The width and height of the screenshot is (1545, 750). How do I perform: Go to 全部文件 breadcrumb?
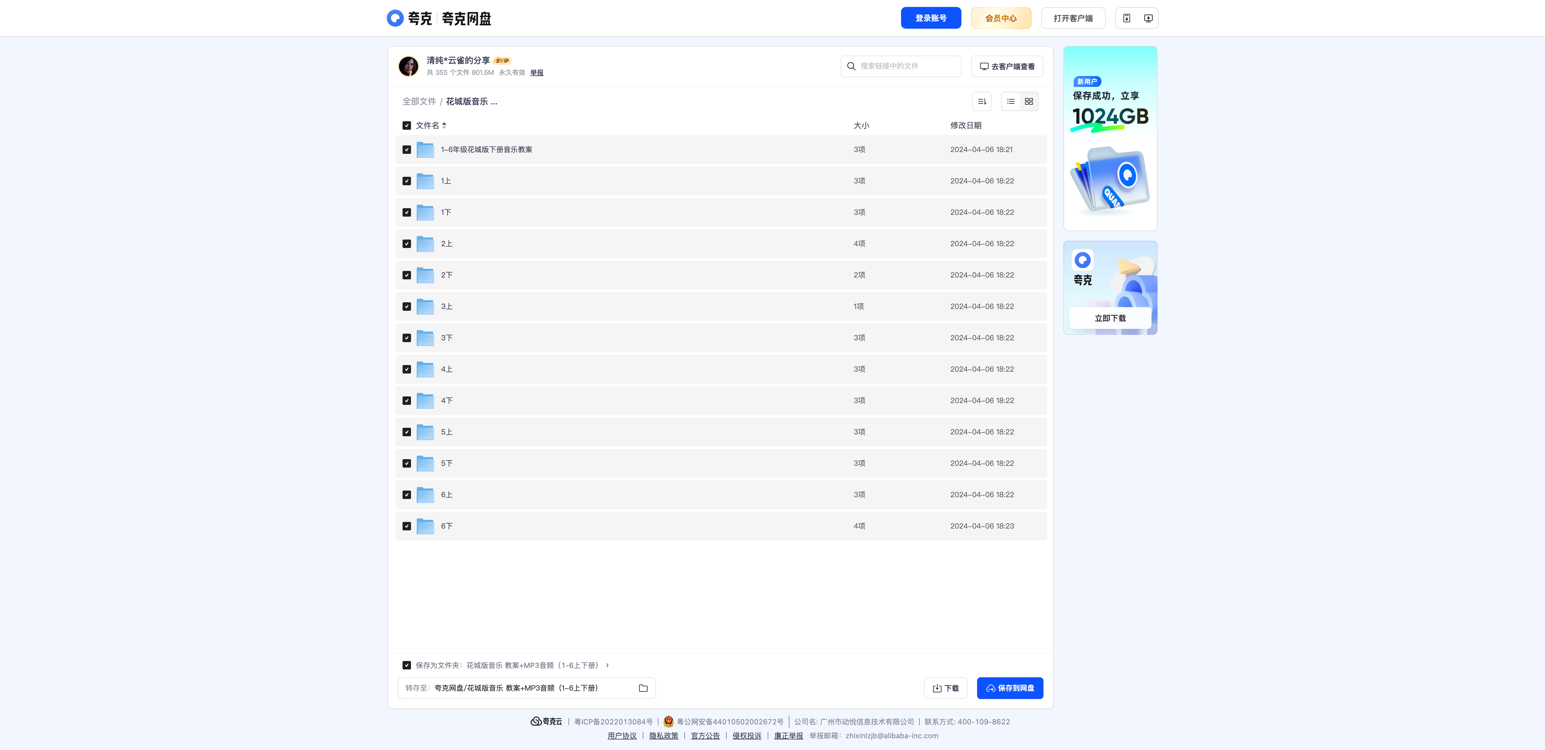coord(419,101)
